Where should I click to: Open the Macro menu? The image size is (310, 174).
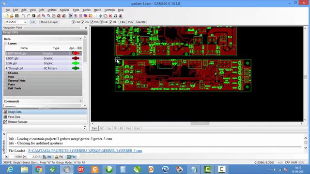click(x=97, y=10)
